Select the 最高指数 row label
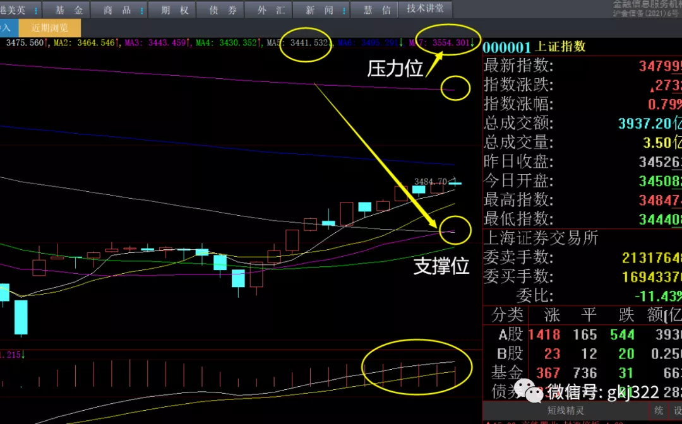The height and width of the screenshot is (424, 682). click(518, 199)
